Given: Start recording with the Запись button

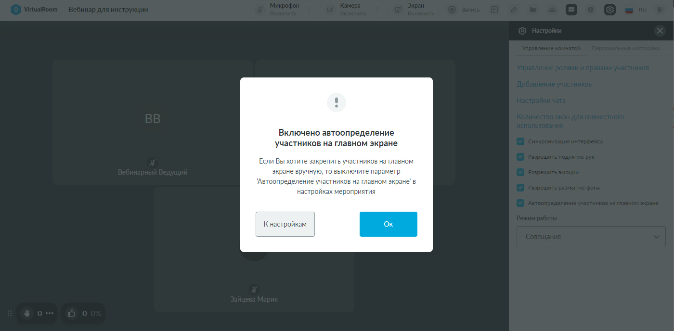Looking at the screenshot, I should tap(463, 10).
